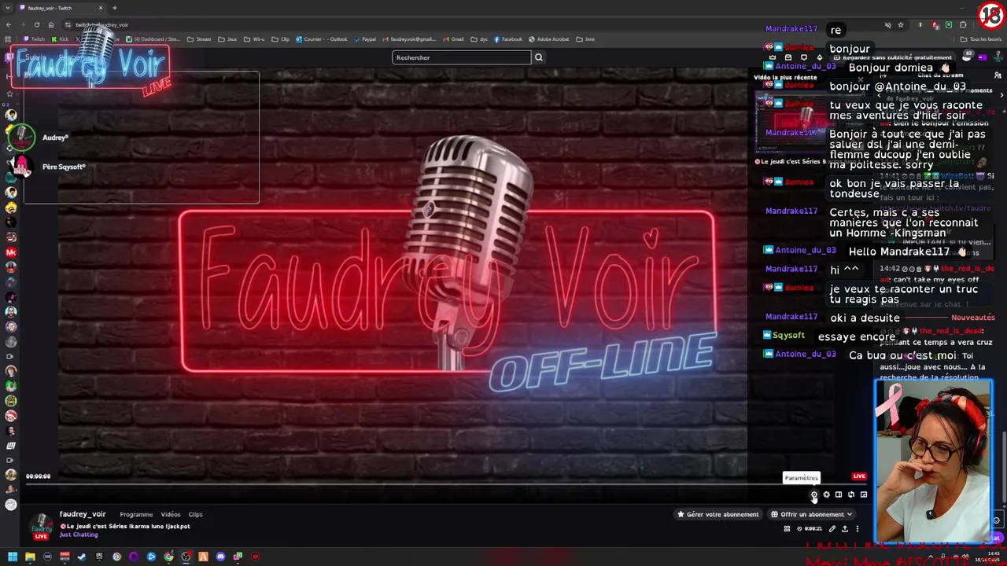Click browser back arrow
This screenshot has width=1007, height=566.
pos(9,24)
